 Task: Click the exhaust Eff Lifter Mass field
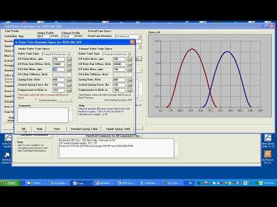click(119, 70)
